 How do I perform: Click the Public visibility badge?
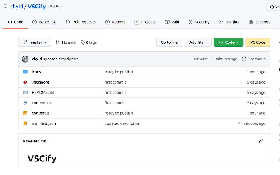55,7
